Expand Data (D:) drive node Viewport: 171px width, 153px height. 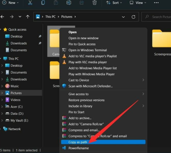2,114
